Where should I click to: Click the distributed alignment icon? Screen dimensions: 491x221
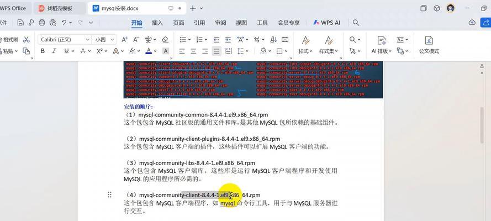pos(228,51)
